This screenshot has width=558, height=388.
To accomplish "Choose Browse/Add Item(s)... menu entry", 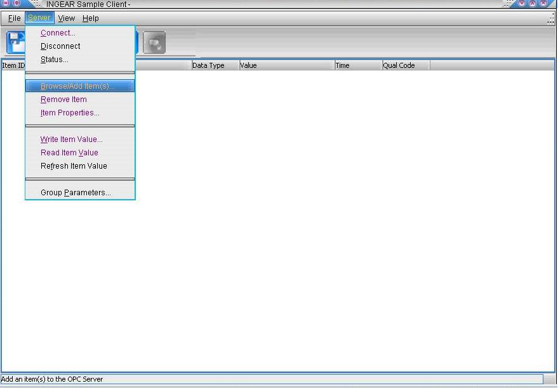I will click(80, 86).
